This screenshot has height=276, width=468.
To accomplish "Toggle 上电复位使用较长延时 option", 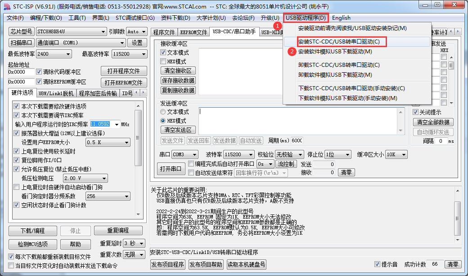I will [17, 151].
